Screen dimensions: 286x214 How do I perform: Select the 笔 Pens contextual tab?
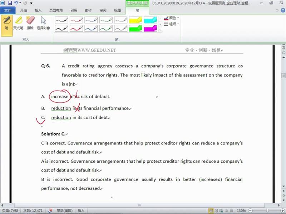coord(137,10)
